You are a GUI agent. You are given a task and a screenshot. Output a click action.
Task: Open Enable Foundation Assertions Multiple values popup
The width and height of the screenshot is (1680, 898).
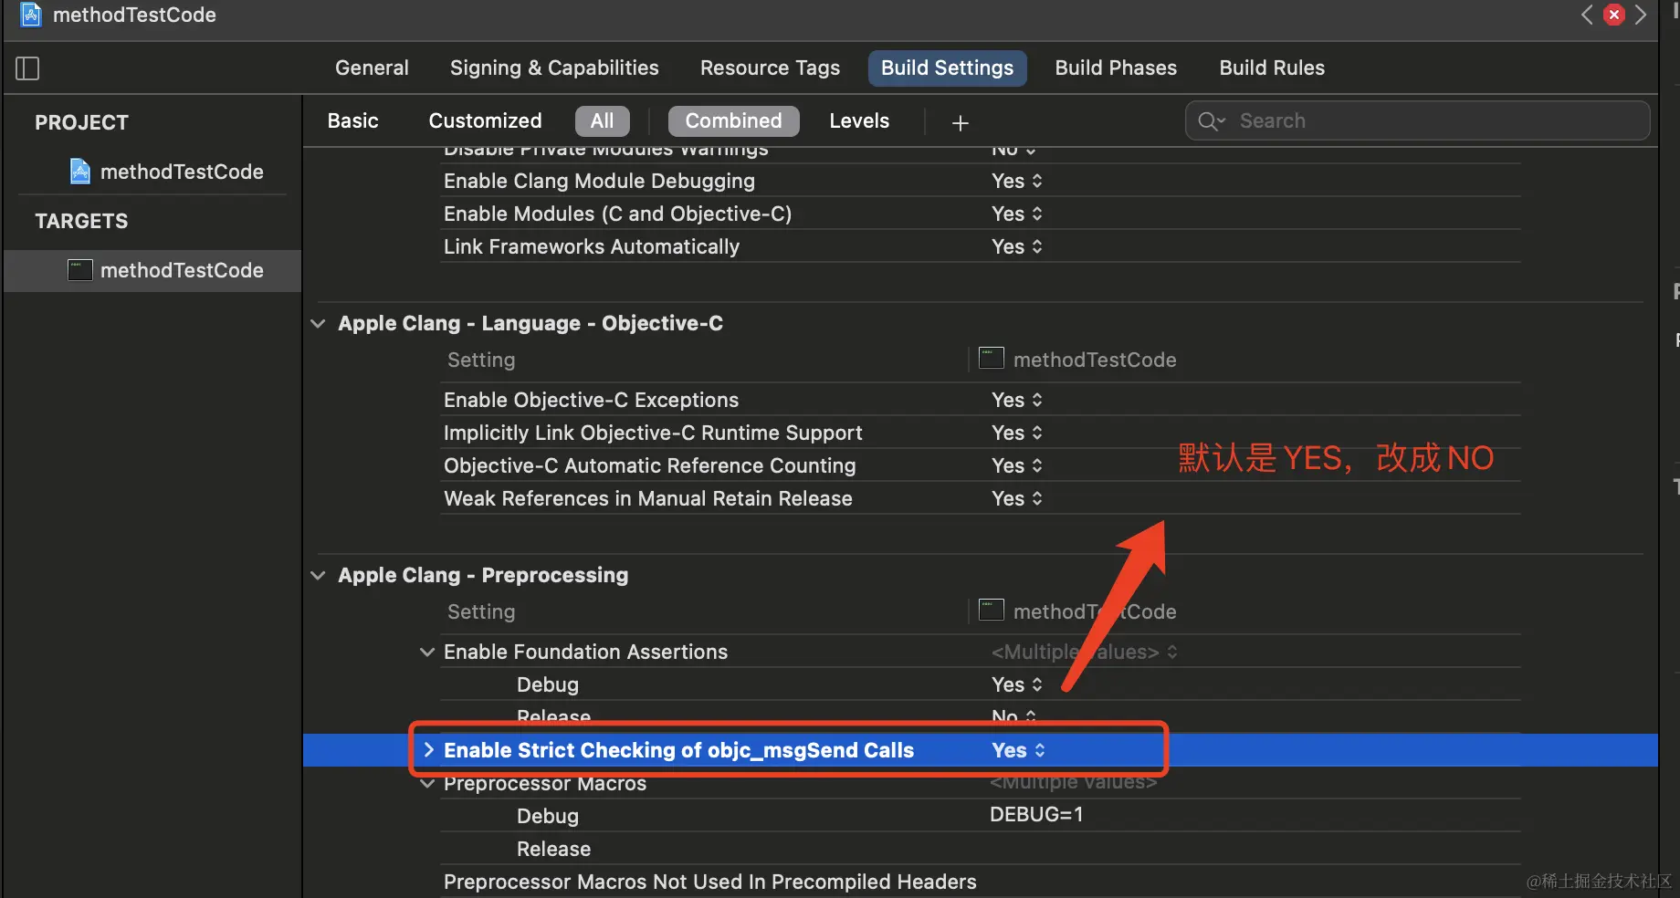pyautogui.click(x=1085, y=653)
